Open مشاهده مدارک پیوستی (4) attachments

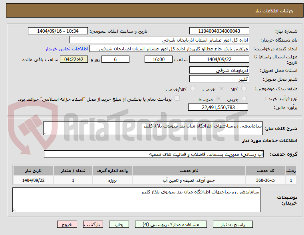pyautogui.click(x=171, y=224)
